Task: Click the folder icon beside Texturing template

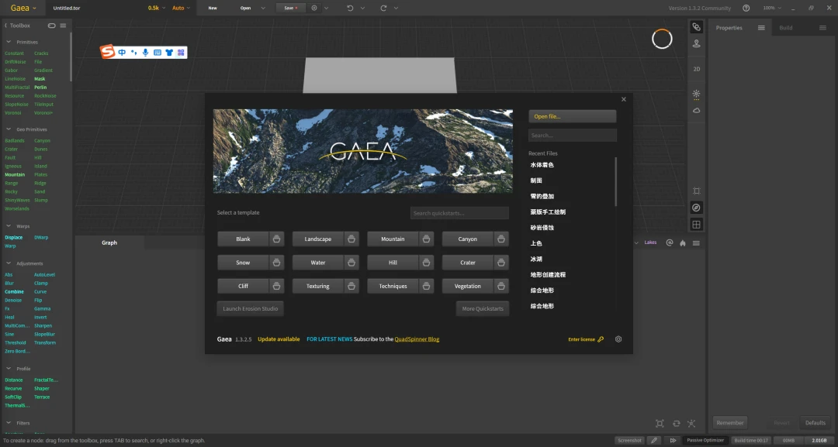Action: (351, 286)
